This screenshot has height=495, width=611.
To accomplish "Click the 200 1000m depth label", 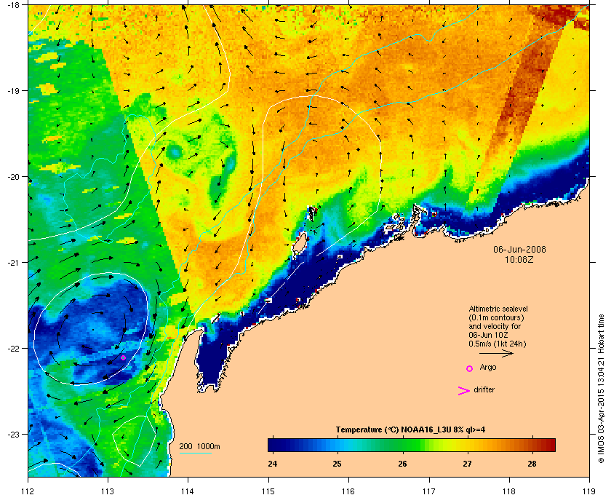I will tap(199, 446).
